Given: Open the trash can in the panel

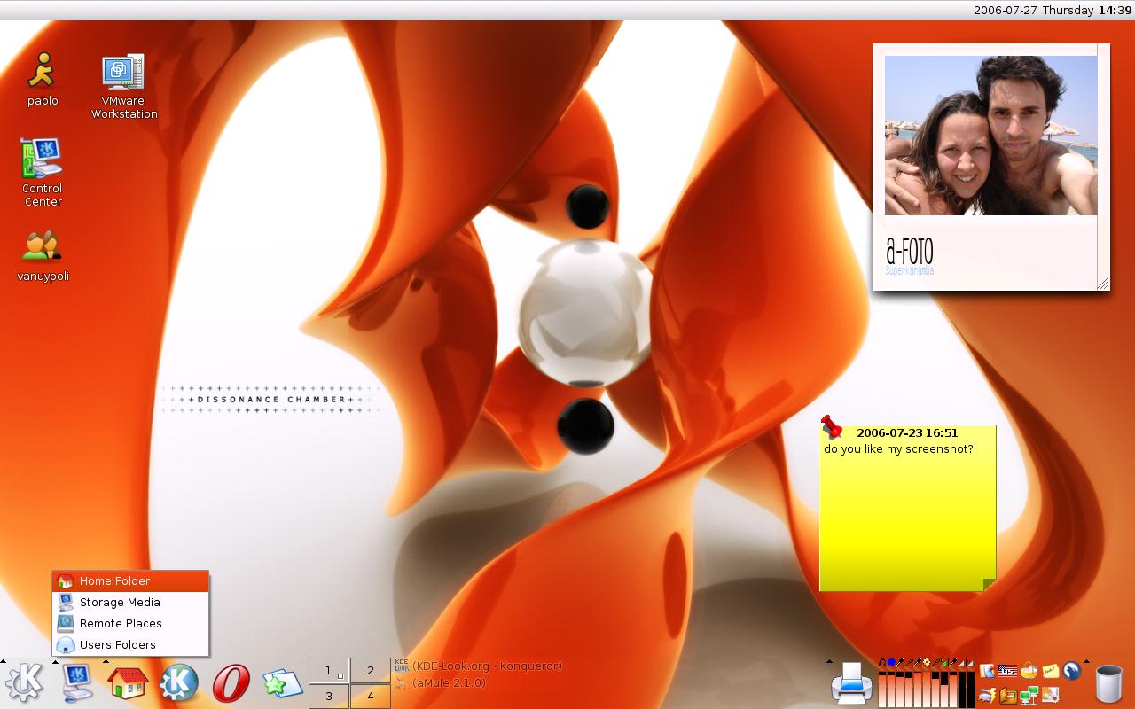Looking at the screenshot, I should coord(1108,684).
